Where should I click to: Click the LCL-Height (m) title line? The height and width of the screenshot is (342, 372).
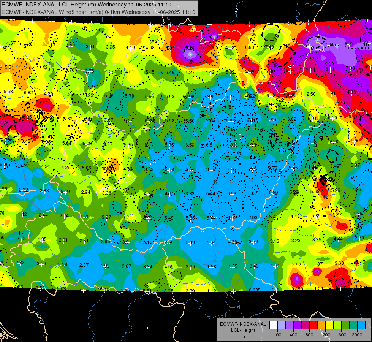point(86,5)
